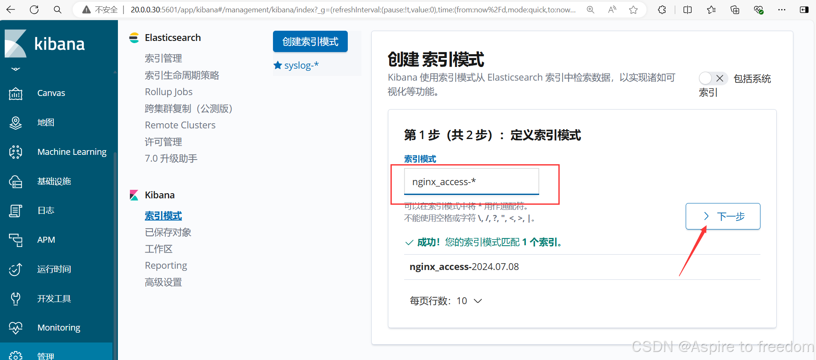
Task: Open Reporting under Kibana
Action: (x=166, y=265)
